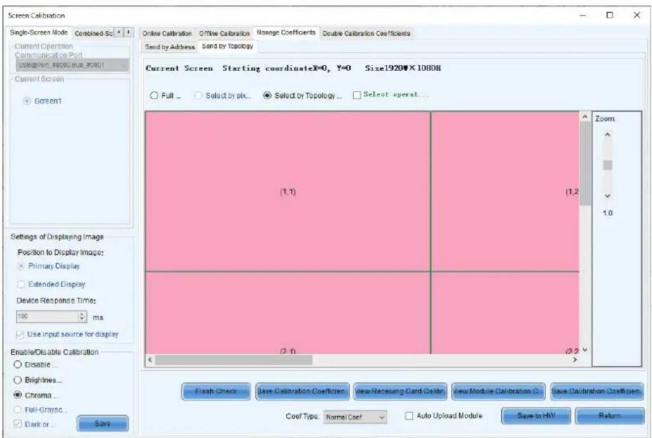Minimize the Screen Calibration window
The height and width of the screenshot is (438, 652).
583,15
